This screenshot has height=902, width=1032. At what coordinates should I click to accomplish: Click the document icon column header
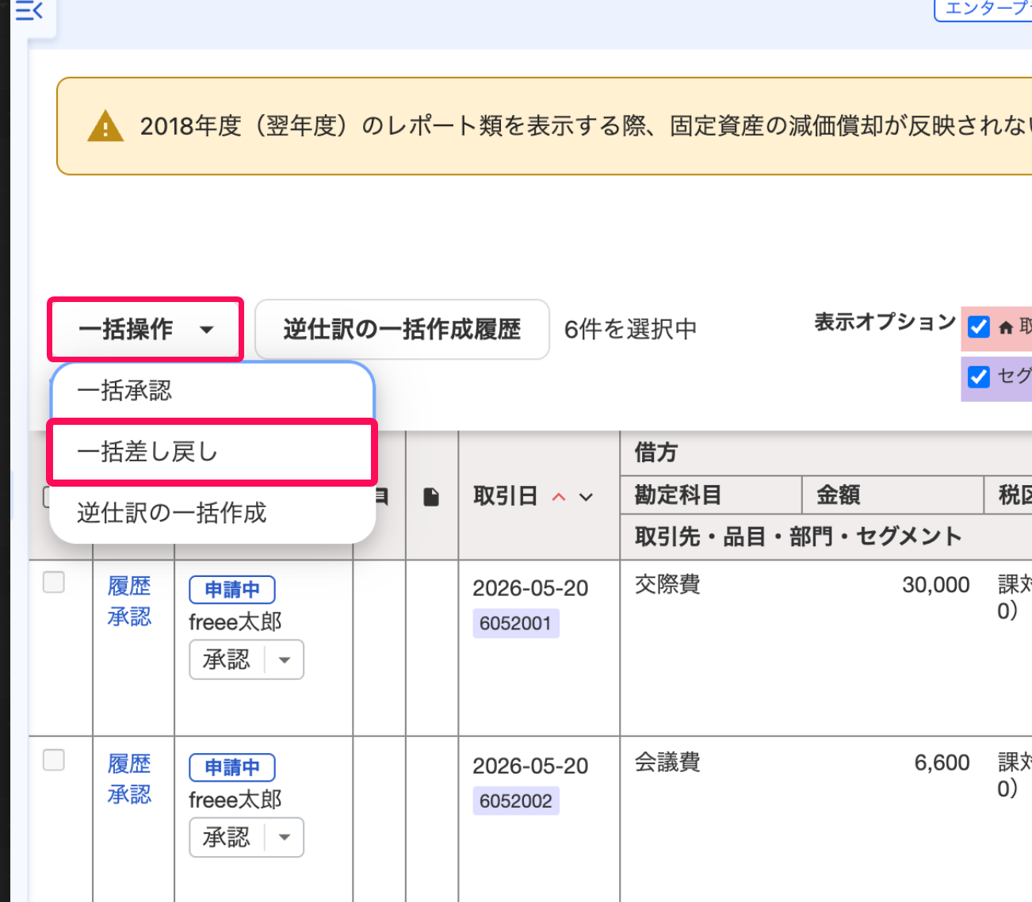[x=431, y=497]
